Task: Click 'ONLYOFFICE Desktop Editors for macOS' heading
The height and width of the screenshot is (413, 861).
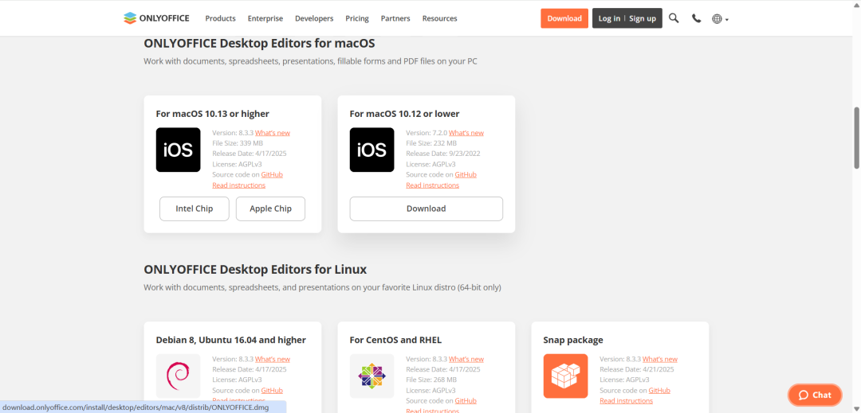Action: [x=259, y=43]
